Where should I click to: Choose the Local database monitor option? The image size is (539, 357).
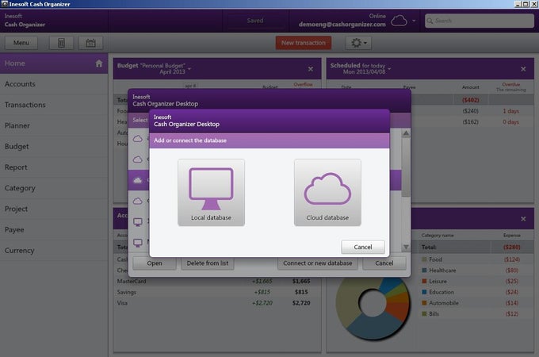211,192
